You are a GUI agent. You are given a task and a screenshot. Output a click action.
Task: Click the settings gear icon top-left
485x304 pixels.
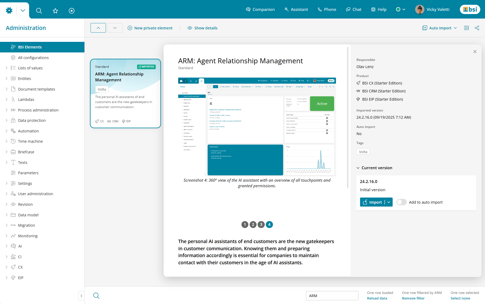(9, 11)
